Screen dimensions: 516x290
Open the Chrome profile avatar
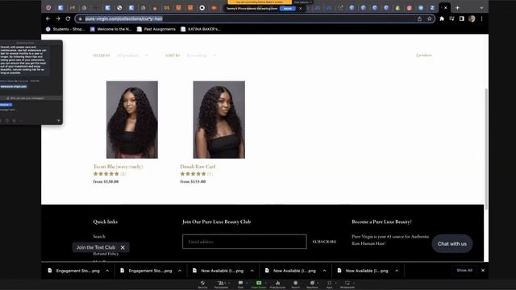point(472,19)
